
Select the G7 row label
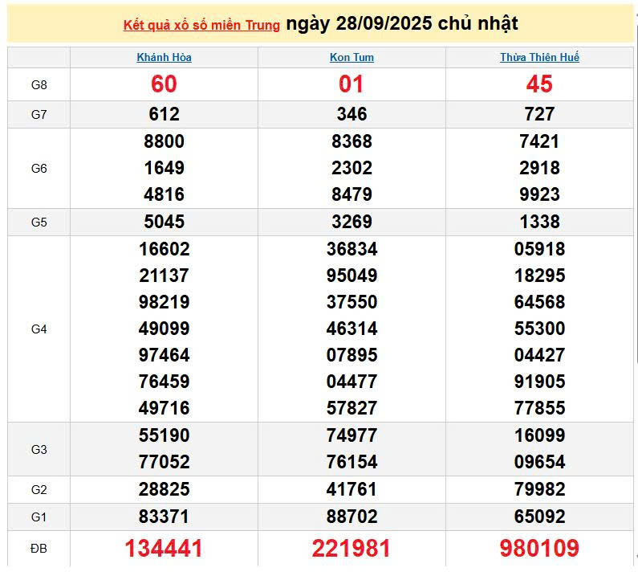39,114
